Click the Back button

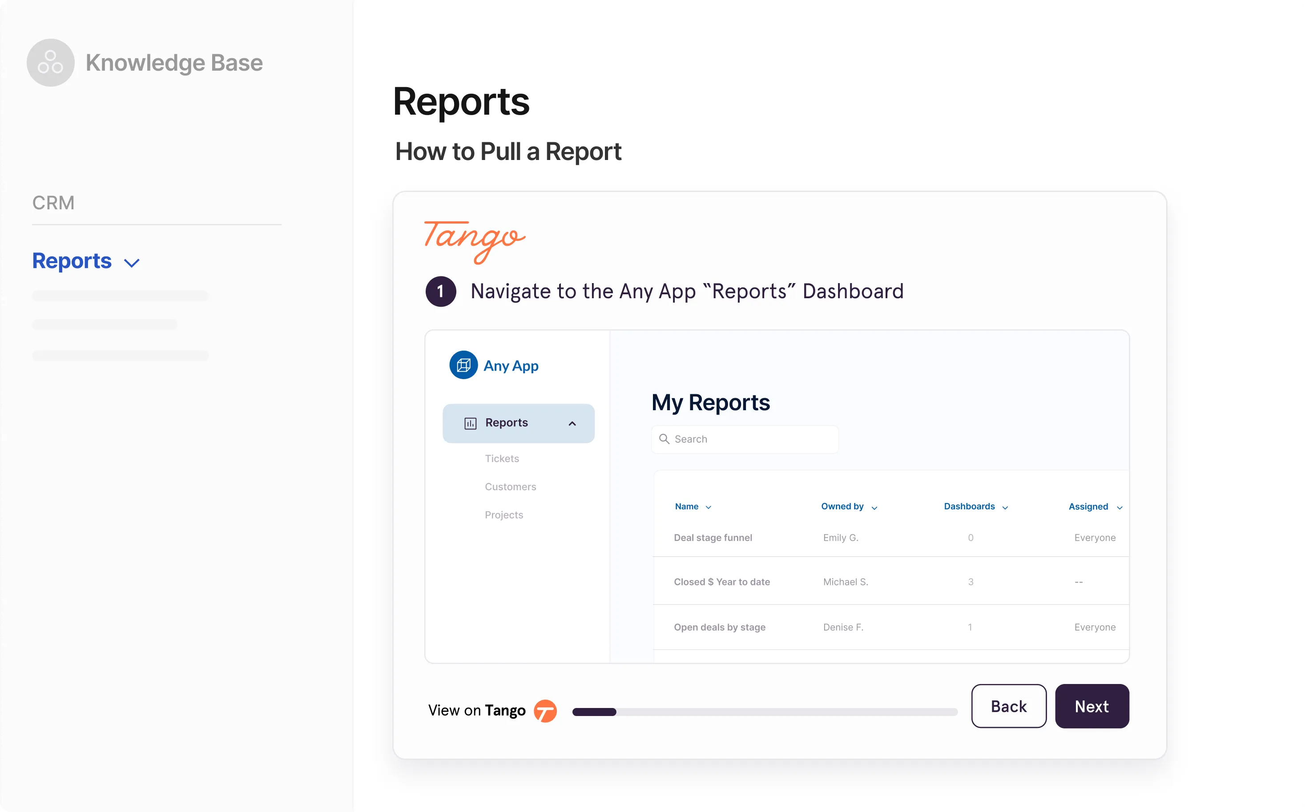point(1009,706)
